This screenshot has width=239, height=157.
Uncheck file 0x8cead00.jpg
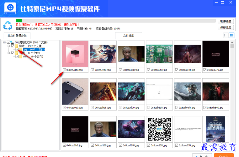pyautogui.click(x=120, y=108)
